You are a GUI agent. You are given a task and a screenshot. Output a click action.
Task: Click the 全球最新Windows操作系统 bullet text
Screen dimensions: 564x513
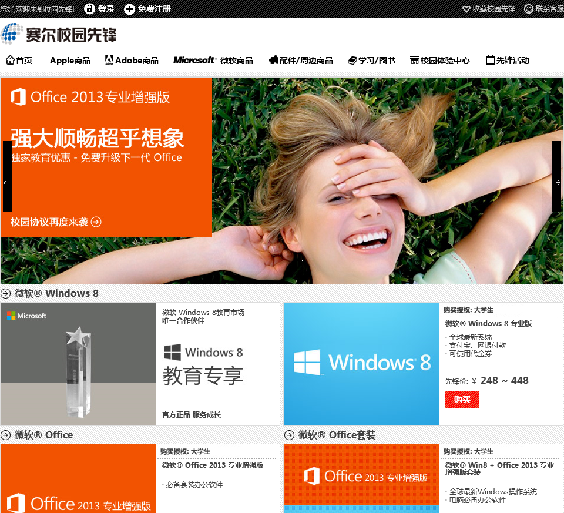point(493,491)
